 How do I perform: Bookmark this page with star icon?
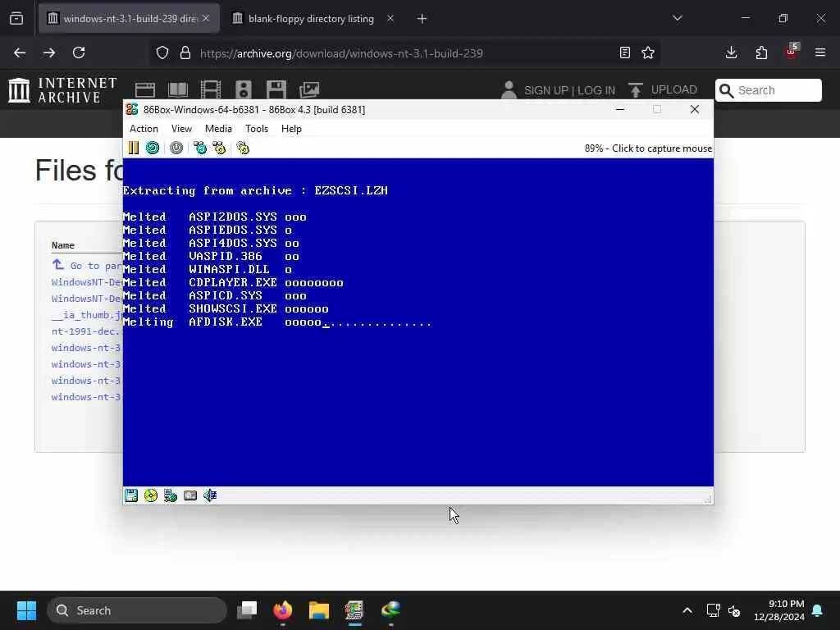coord(648,52)
